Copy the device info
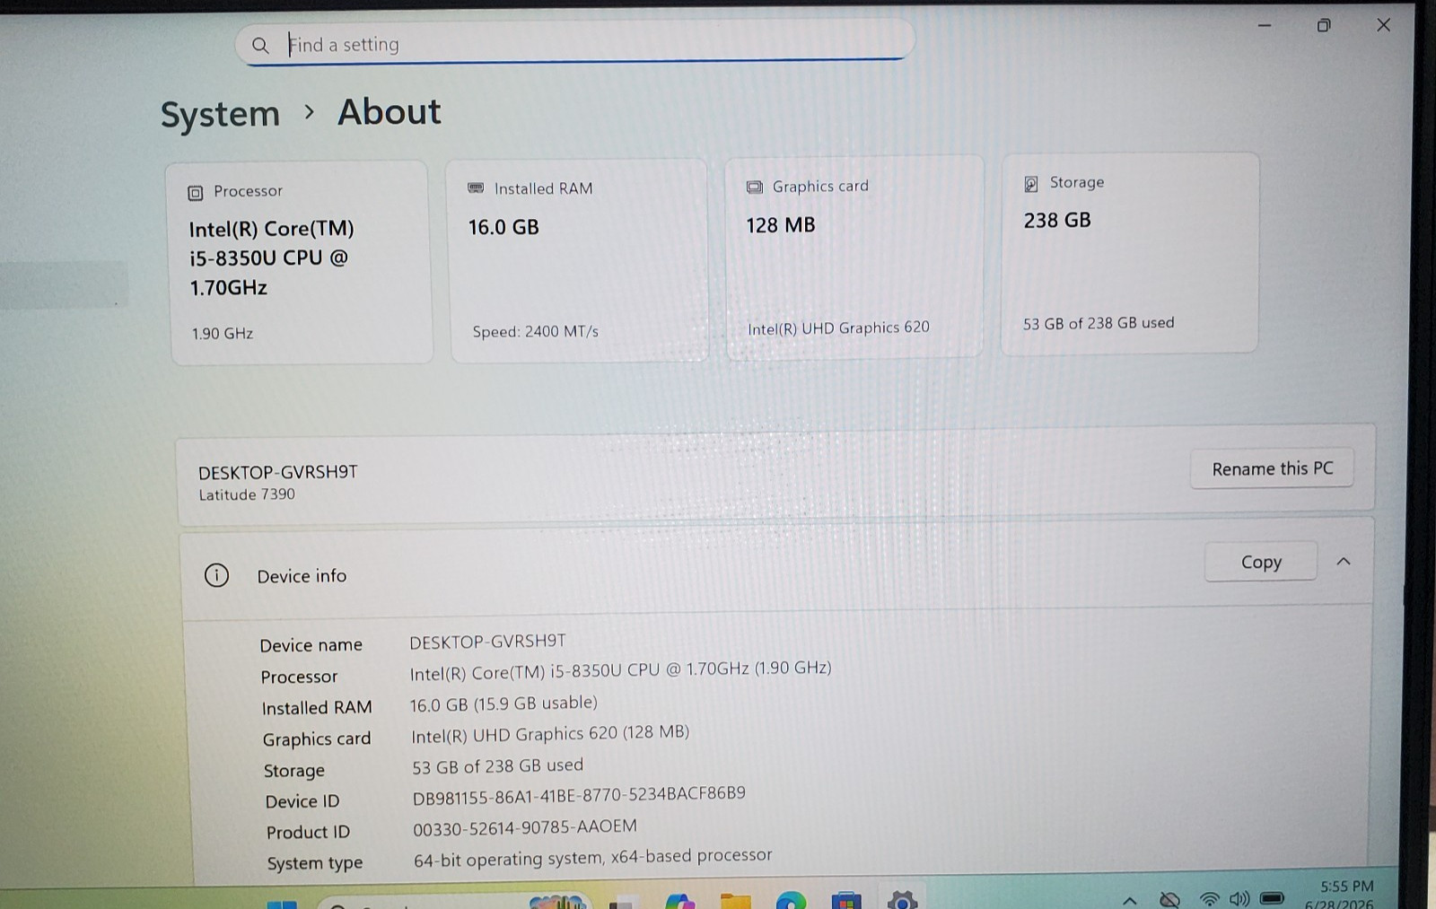 tap(1260, 562)
